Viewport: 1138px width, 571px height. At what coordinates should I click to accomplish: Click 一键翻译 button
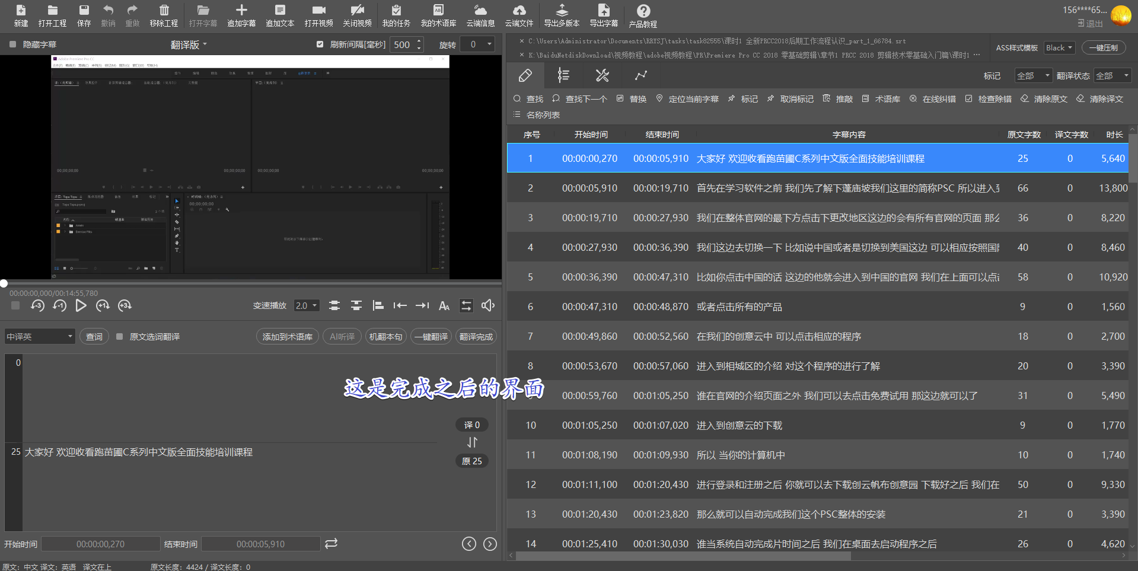tap(431, 337)
